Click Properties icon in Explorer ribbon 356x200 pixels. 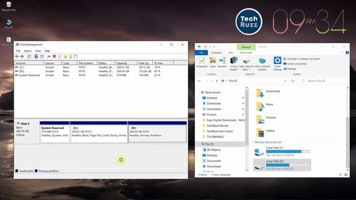coord(202,61)
